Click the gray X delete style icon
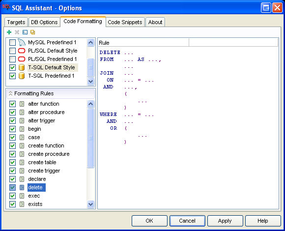The height and width of the screenshot is (231, 285). tap(17, 32)
